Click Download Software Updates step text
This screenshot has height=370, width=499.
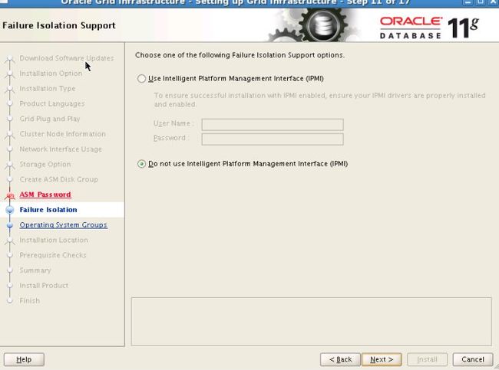coord(67,58)
